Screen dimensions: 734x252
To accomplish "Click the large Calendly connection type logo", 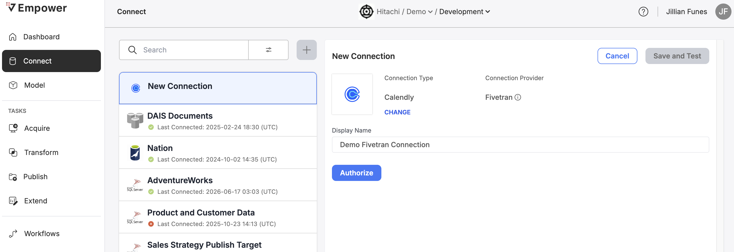I will (x=352, y=94).
